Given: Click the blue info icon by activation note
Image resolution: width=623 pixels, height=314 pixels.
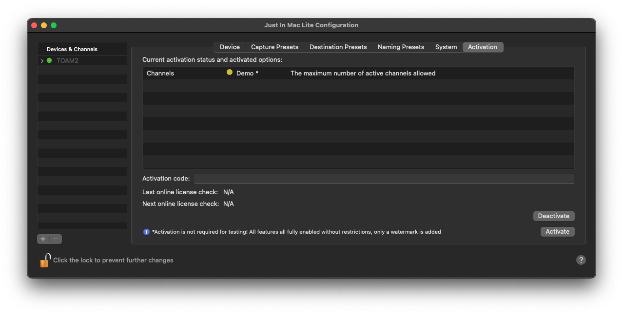Looking at the screenshot, I should (x=146, y=232).
